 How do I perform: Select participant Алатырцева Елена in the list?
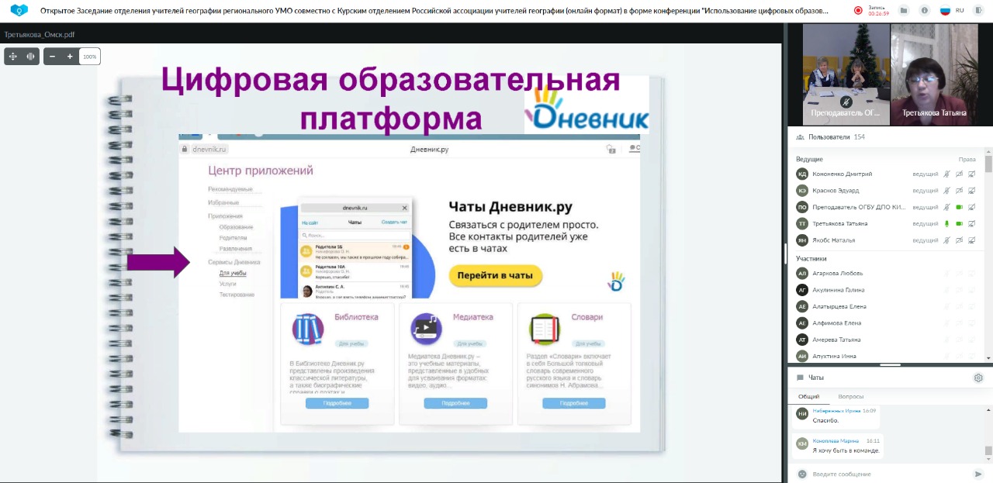pos(887,306)
